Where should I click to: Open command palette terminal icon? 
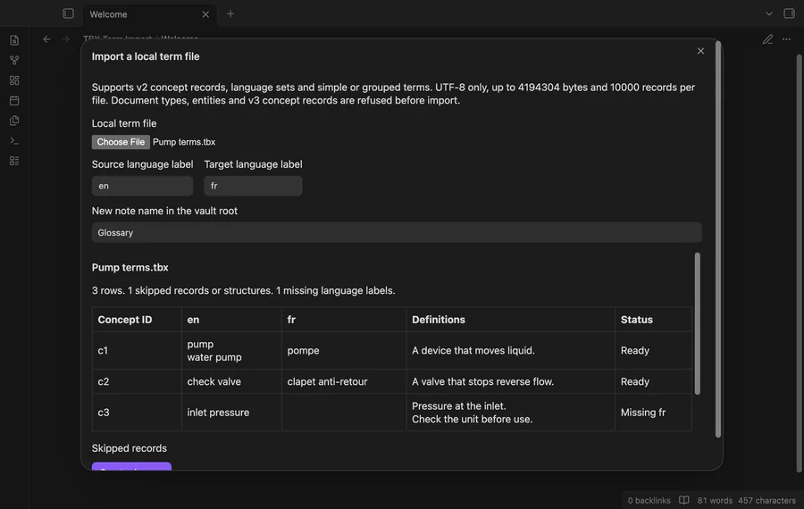point(14,140)
